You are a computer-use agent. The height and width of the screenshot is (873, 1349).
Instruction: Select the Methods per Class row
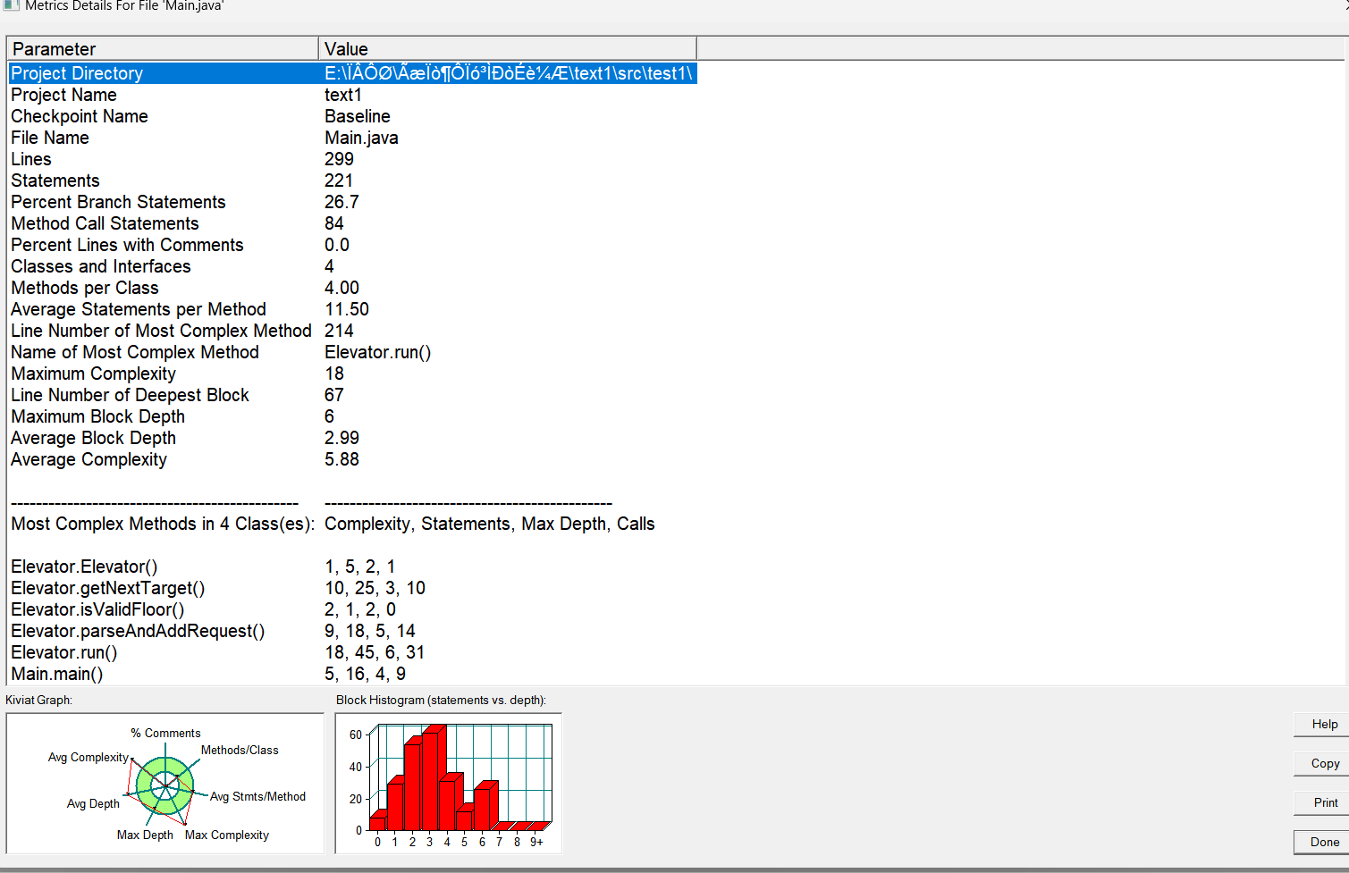click(x=352, y=288)
